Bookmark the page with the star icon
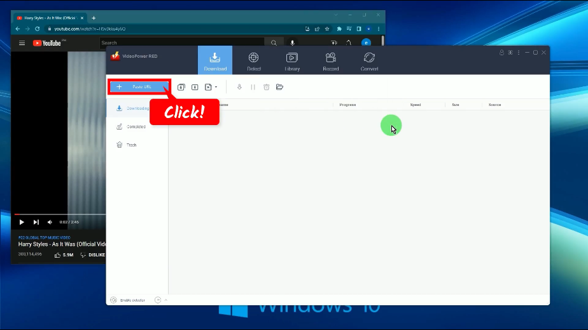The image size is (588, 330). [x=327, y=29]
